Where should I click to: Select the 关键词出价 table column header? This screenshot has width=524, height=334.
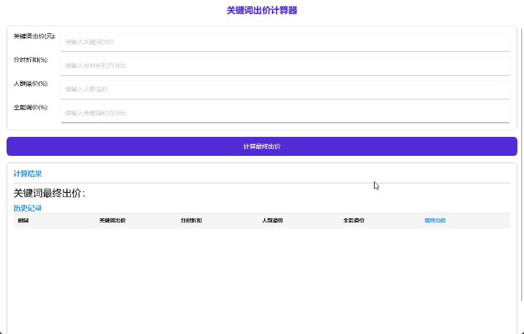112,221
